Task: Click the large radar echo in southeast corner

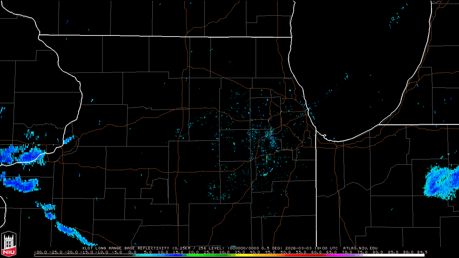Action: 440,182
